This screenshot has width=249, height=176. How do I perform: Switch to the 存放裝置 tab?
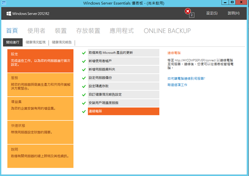pos(88,31)
